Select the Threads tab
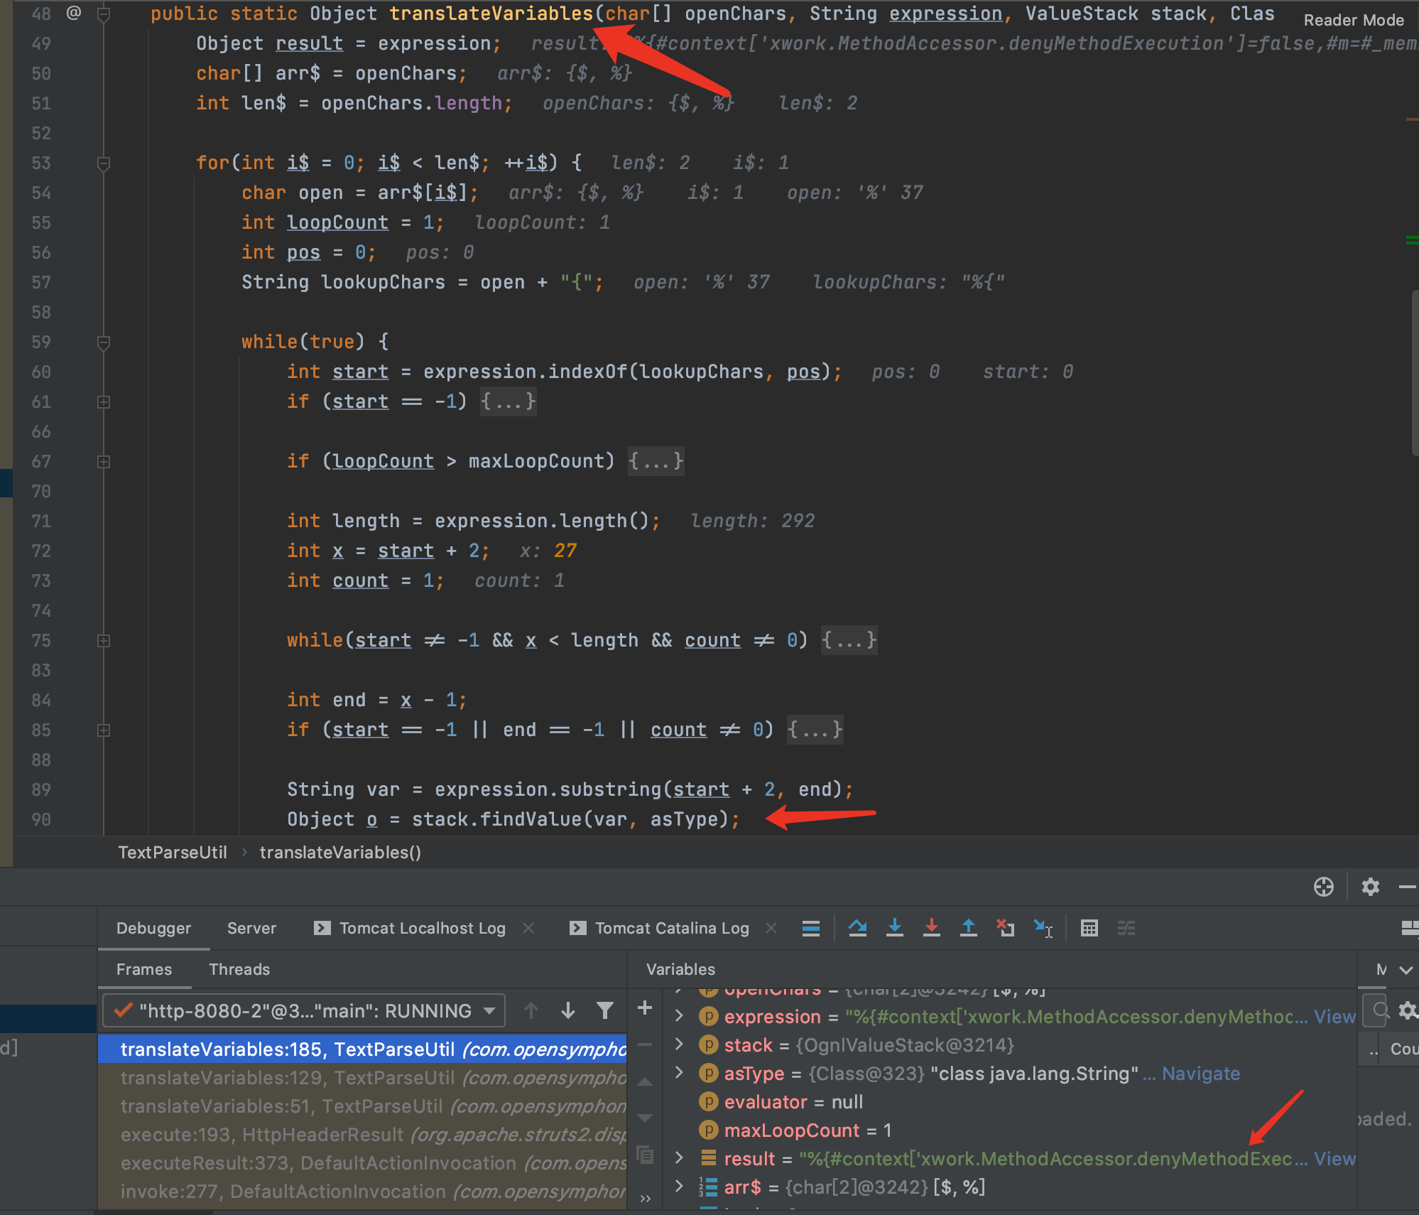The width and height of the screenshot is (1419, 1215). click(239, 969)
